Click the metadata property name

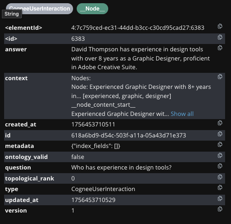coord(20,146)
